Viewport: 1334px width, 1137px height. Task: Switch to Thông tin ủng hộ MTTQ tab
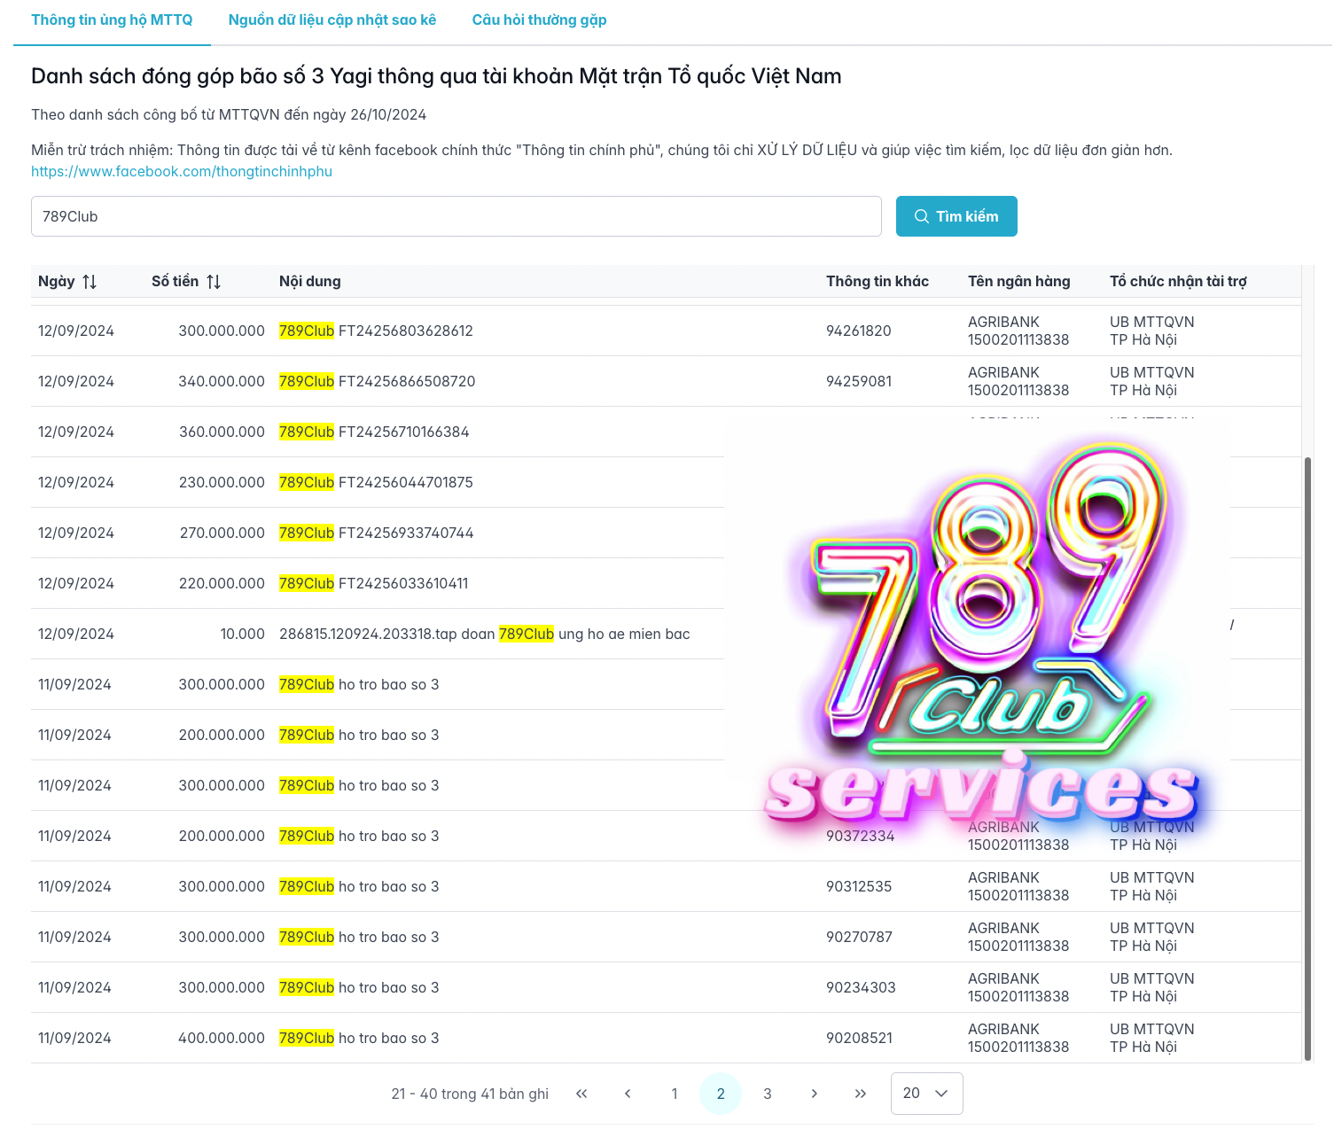click(112, 19)
